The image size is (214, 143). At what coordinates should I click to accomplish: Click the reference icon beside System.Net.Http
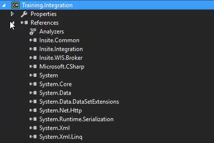pyautogui.click(x=33, y=110)
